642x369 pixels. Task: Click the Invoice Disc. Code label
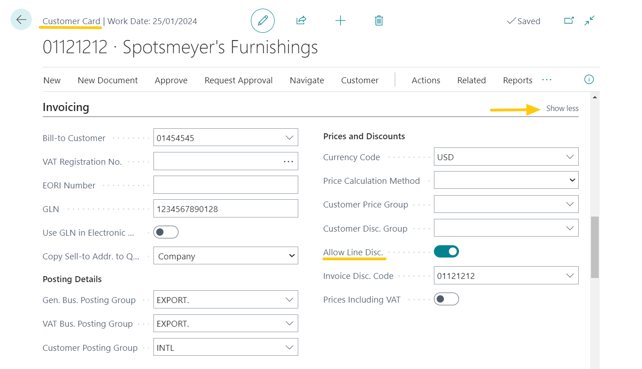[x=358, y=276]
